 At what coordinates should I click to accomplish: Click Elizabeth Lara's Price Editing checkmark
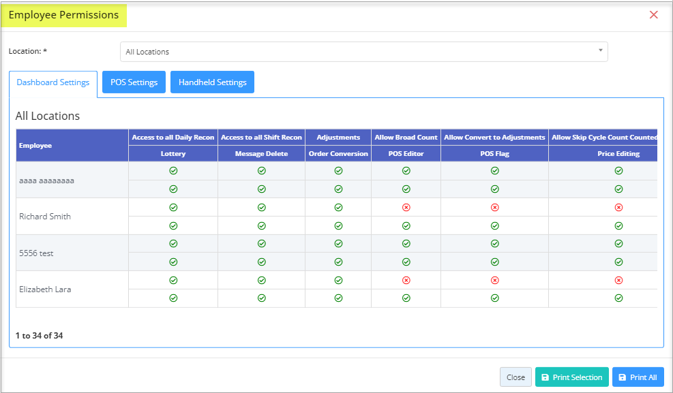[x=618, y=298]
